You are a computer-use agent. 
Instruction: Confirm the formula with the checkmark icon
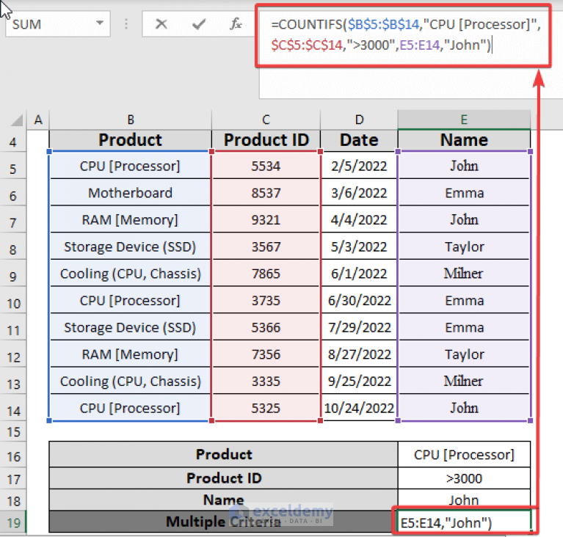pos(199,24)
